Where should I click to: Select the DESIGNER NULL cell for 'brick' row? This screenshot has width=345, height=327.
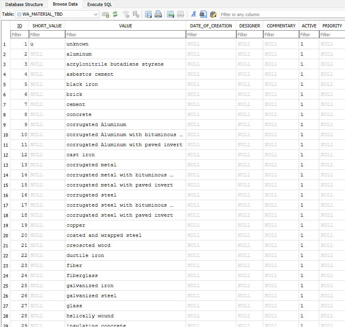click(x=250, y=94)
